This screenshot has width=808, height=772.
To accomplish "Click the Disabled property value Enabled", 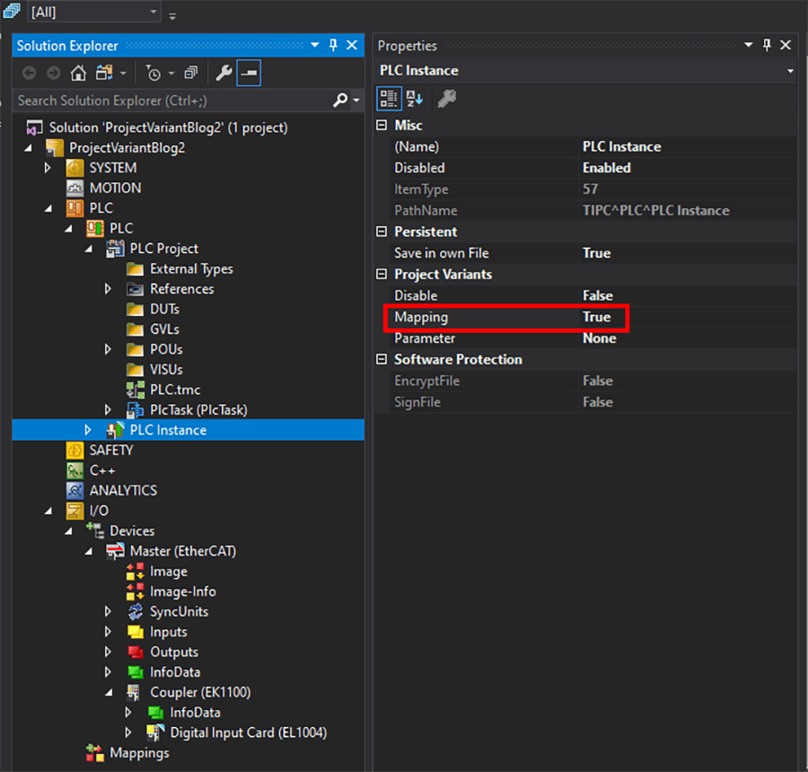I will pyautogui.click(x=607, y=168).
